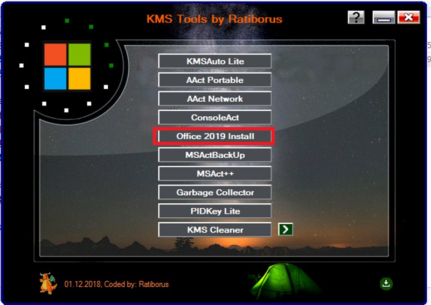The width and height of the screenshot is (431, 305).
Task: Start KMS Cleaner
Action: click(215, 230)
